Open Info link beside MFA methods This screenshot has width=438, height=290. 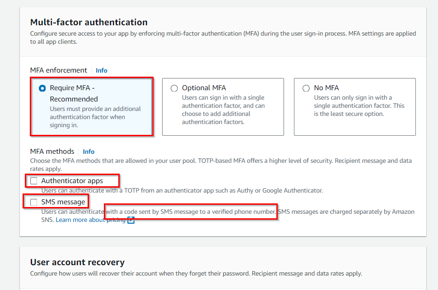pyautogui.click(x=89, y=152)
